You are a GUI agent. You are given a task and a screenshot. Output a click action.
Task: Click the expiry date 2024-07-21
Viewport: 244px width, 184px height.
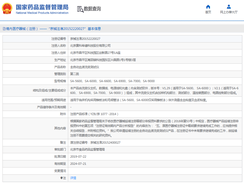[x=78, y=164]
